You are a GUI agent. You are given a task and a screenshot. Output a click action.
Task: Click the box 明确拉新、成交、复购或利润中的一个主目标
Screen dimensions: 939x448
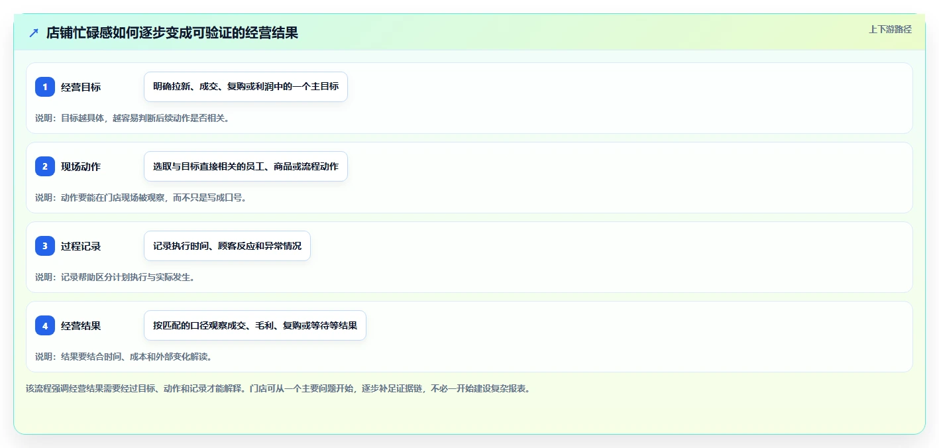coord(246,87)
